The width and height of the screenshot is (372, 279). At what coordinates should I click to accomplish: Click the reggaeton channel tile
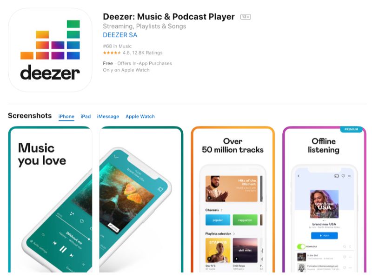pyautogui.click(x=245, y=220)
